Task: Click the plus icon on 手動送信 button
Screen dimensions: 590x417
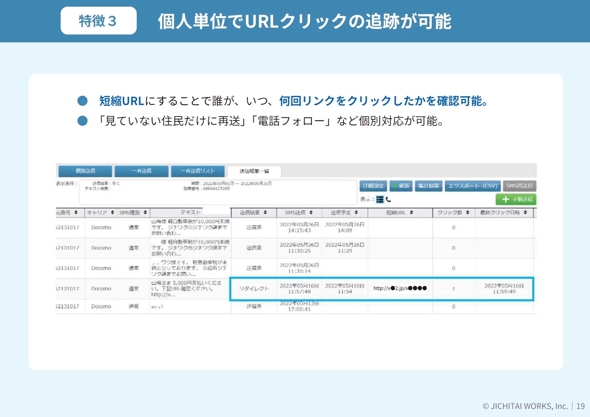Action: click(x=505, y=199)
